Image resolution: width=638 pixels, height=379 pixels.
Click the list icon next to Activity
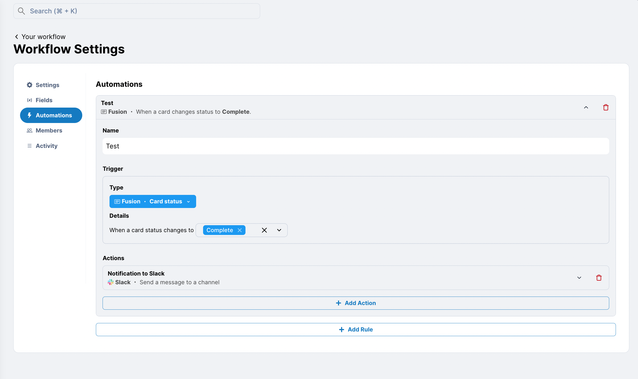tap(30, 146)
